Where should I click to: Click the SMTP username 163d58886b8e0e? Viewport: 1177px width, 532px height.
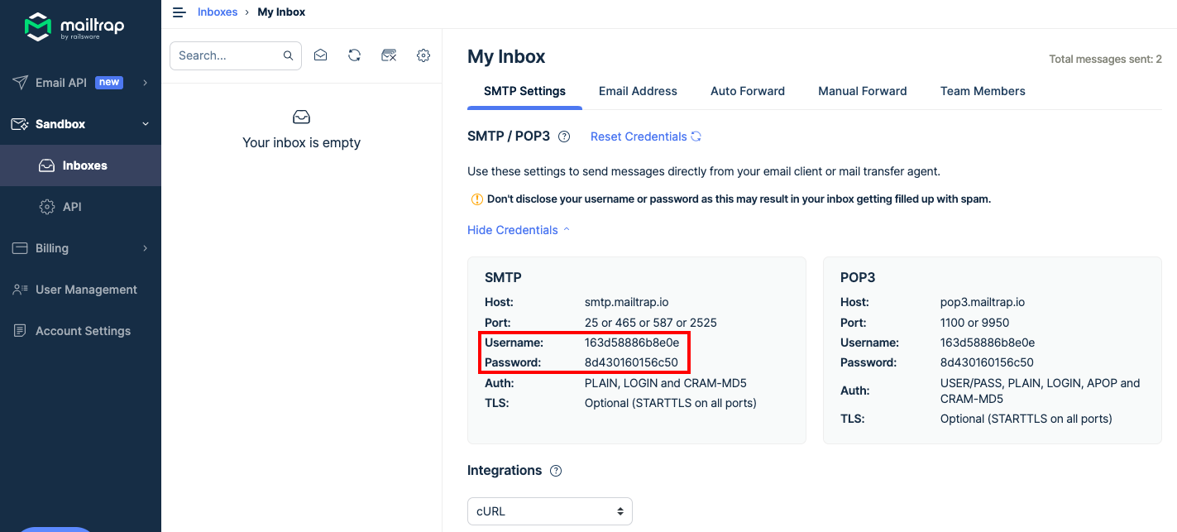click(632, 343)
